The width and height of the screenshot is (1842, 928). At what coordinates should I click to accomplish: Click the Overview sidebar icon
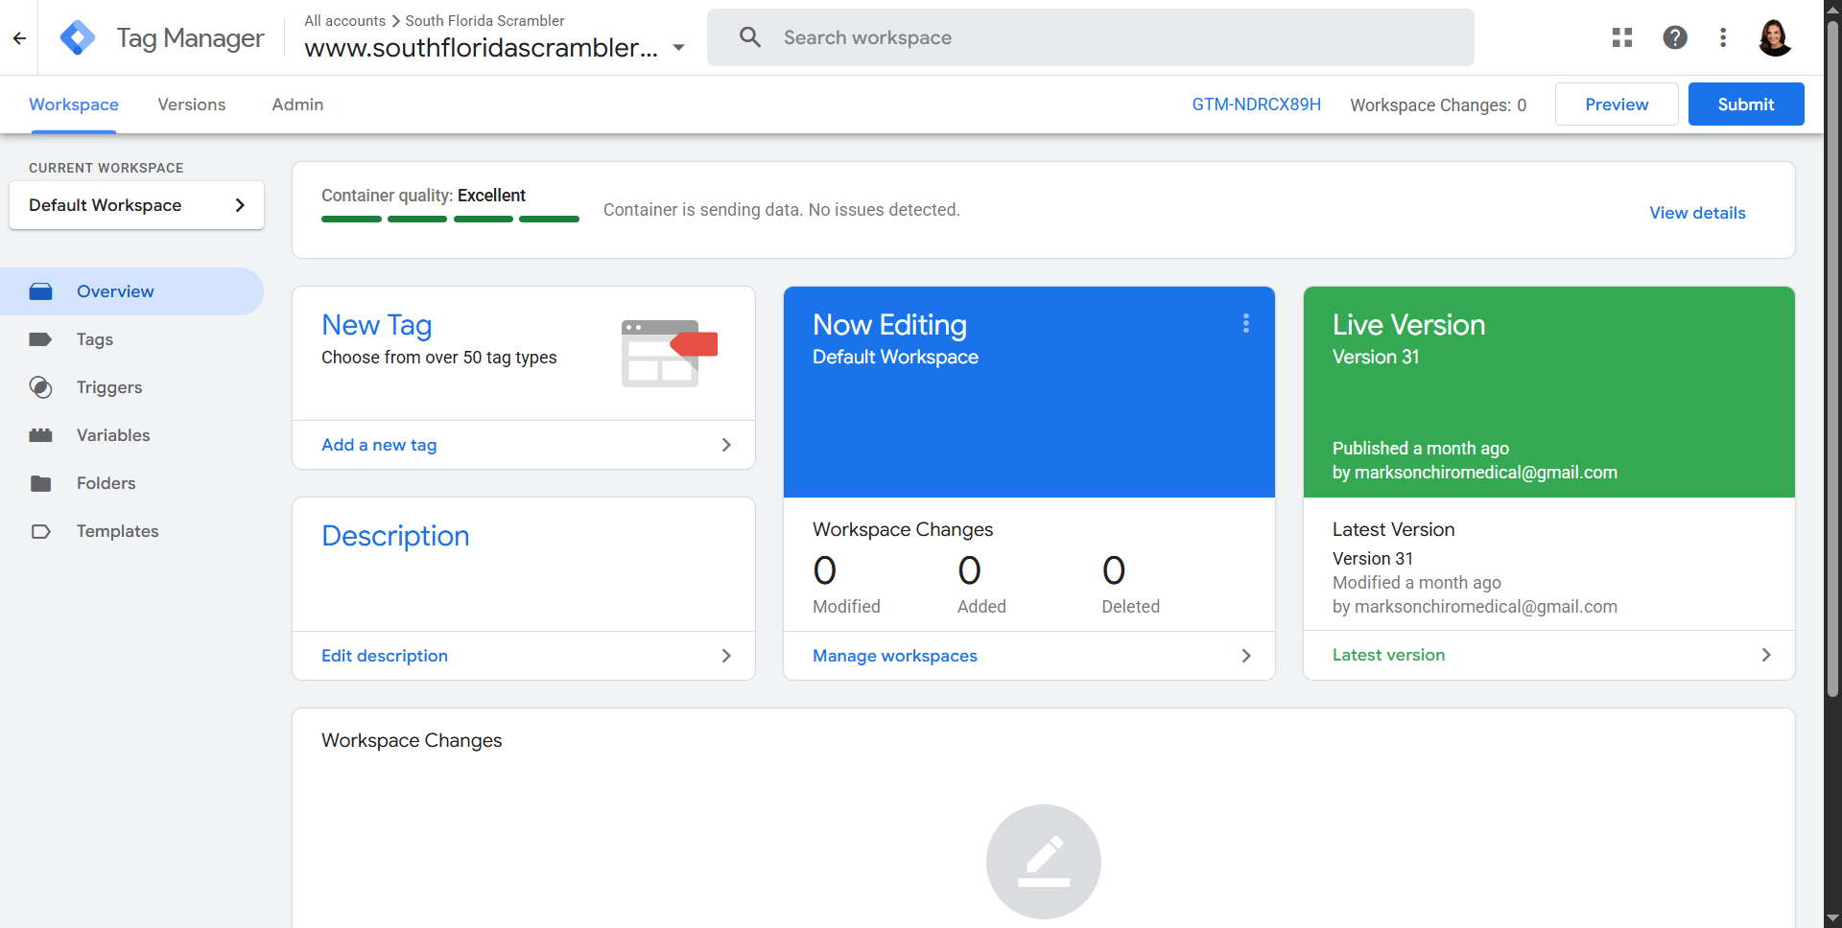click(40, 291)
